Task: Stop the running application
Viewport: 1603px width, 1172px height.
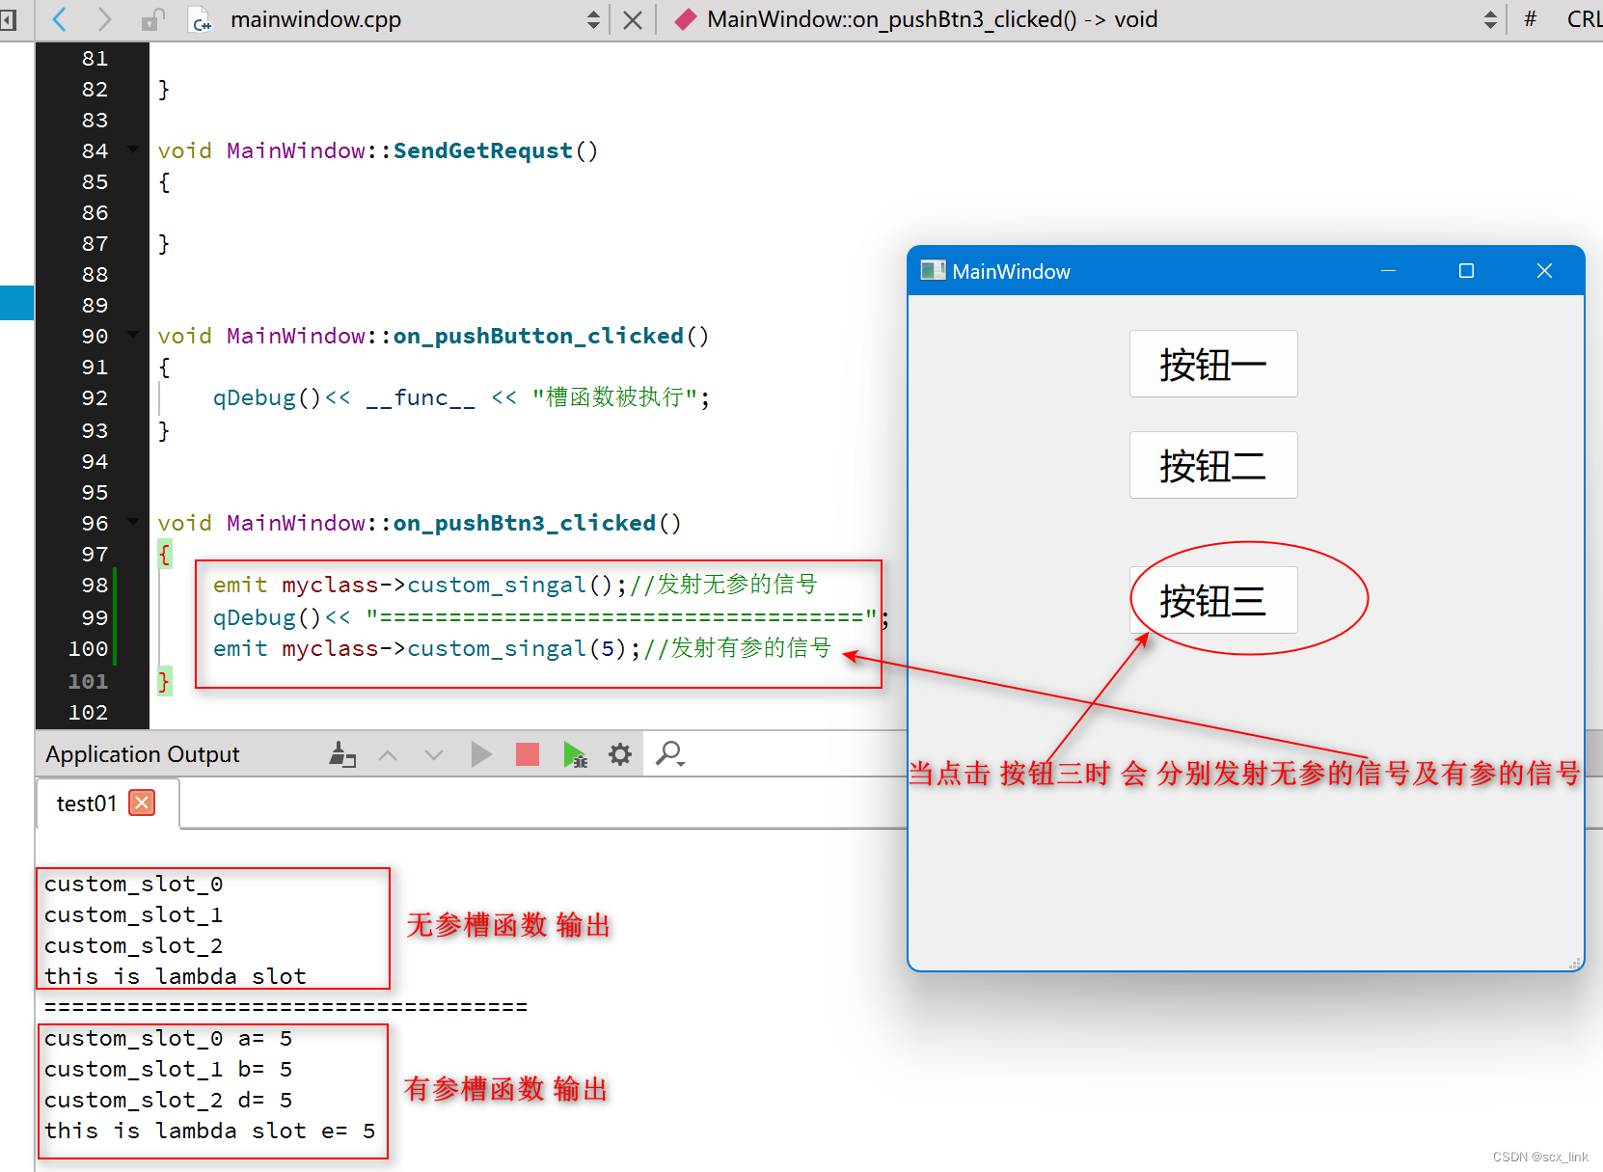Action: point(528,754)
